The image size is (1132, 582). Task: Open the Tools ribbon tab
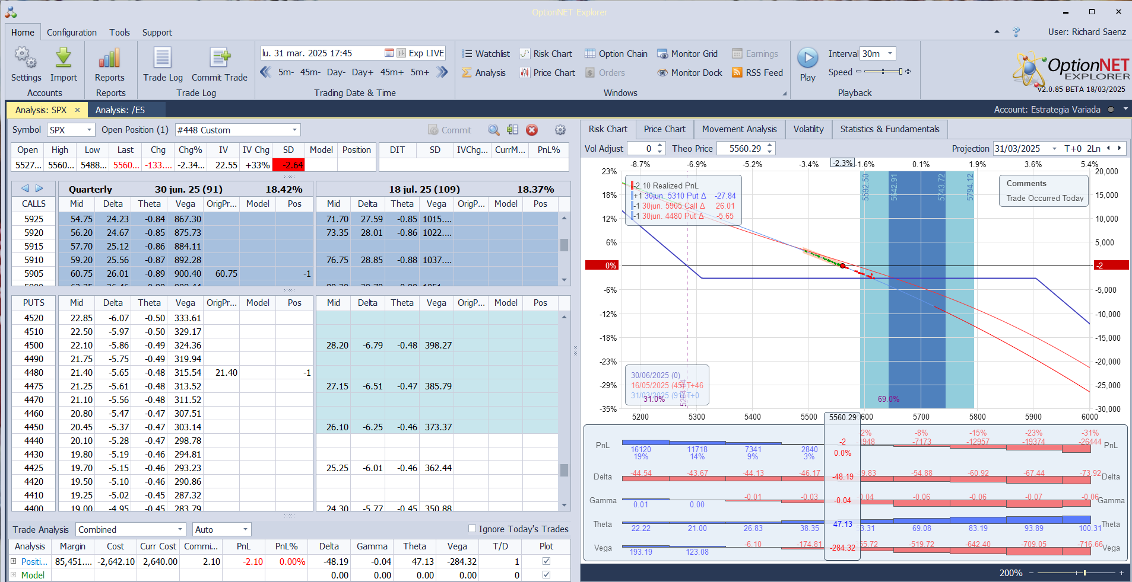pyautogui.click(x=119, y=32)
